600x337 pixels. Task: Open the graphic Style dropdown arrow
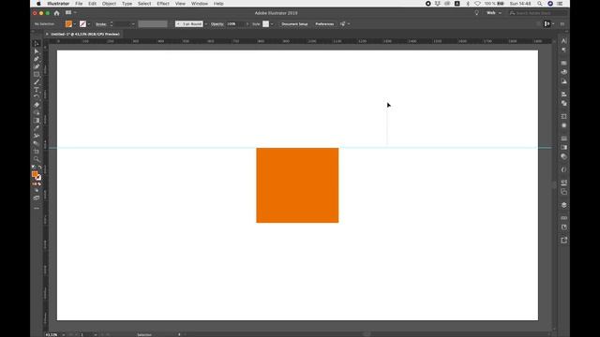click(x=272, y=24)
